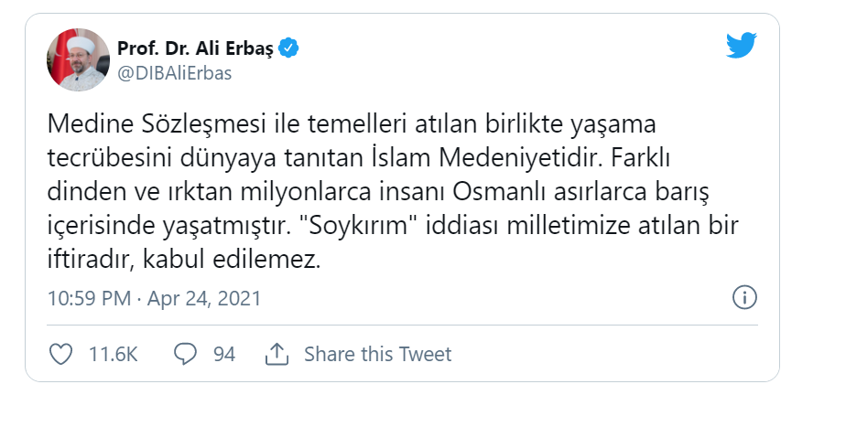This screenshot has width=846, height=427.
Task: Click the Twitter bird logo
Action: point(742,48)
